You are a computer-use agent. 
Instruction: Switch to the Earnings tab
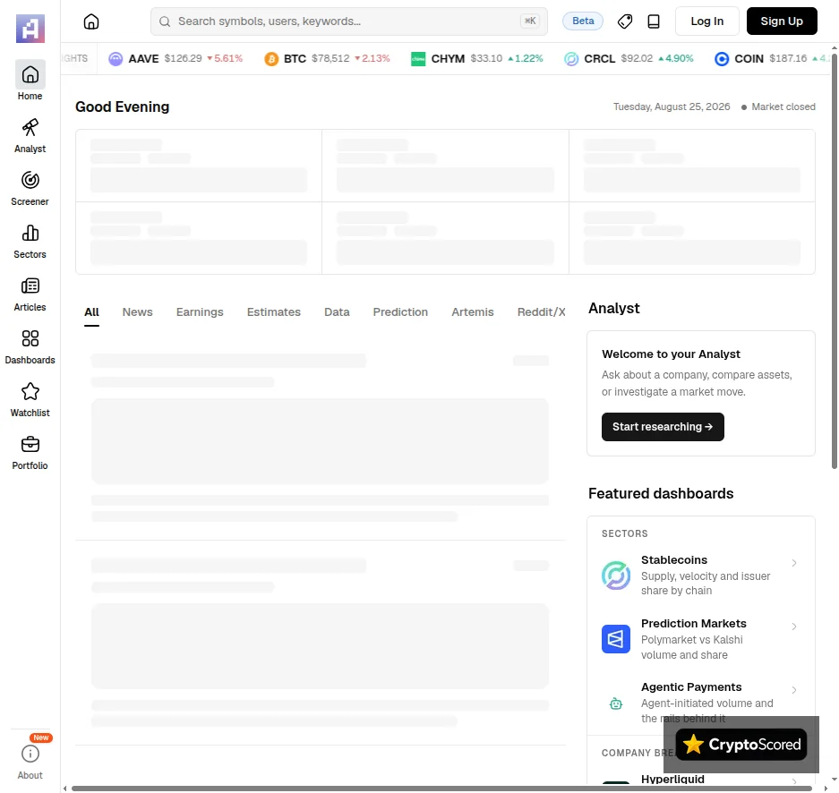200,312
